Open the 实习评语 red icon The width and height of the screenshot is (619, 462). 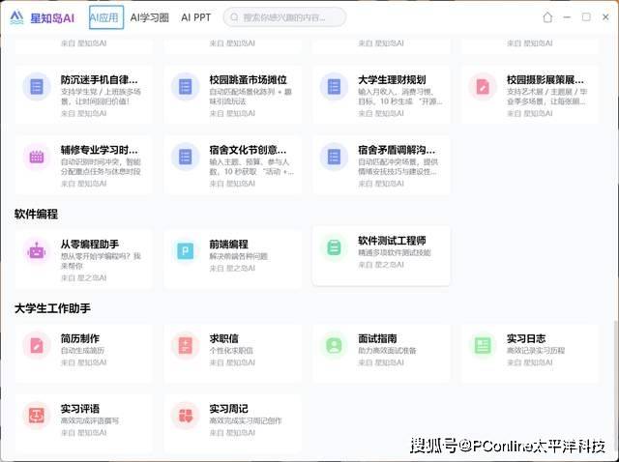37,415
